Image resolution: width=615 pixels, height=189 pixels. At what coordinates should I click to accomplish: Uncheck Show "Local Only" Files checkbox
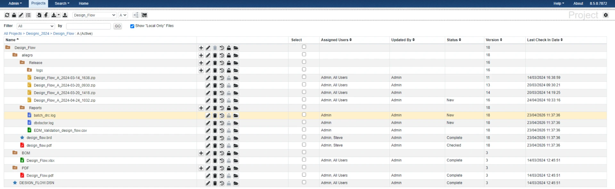[x=132, y=26]
